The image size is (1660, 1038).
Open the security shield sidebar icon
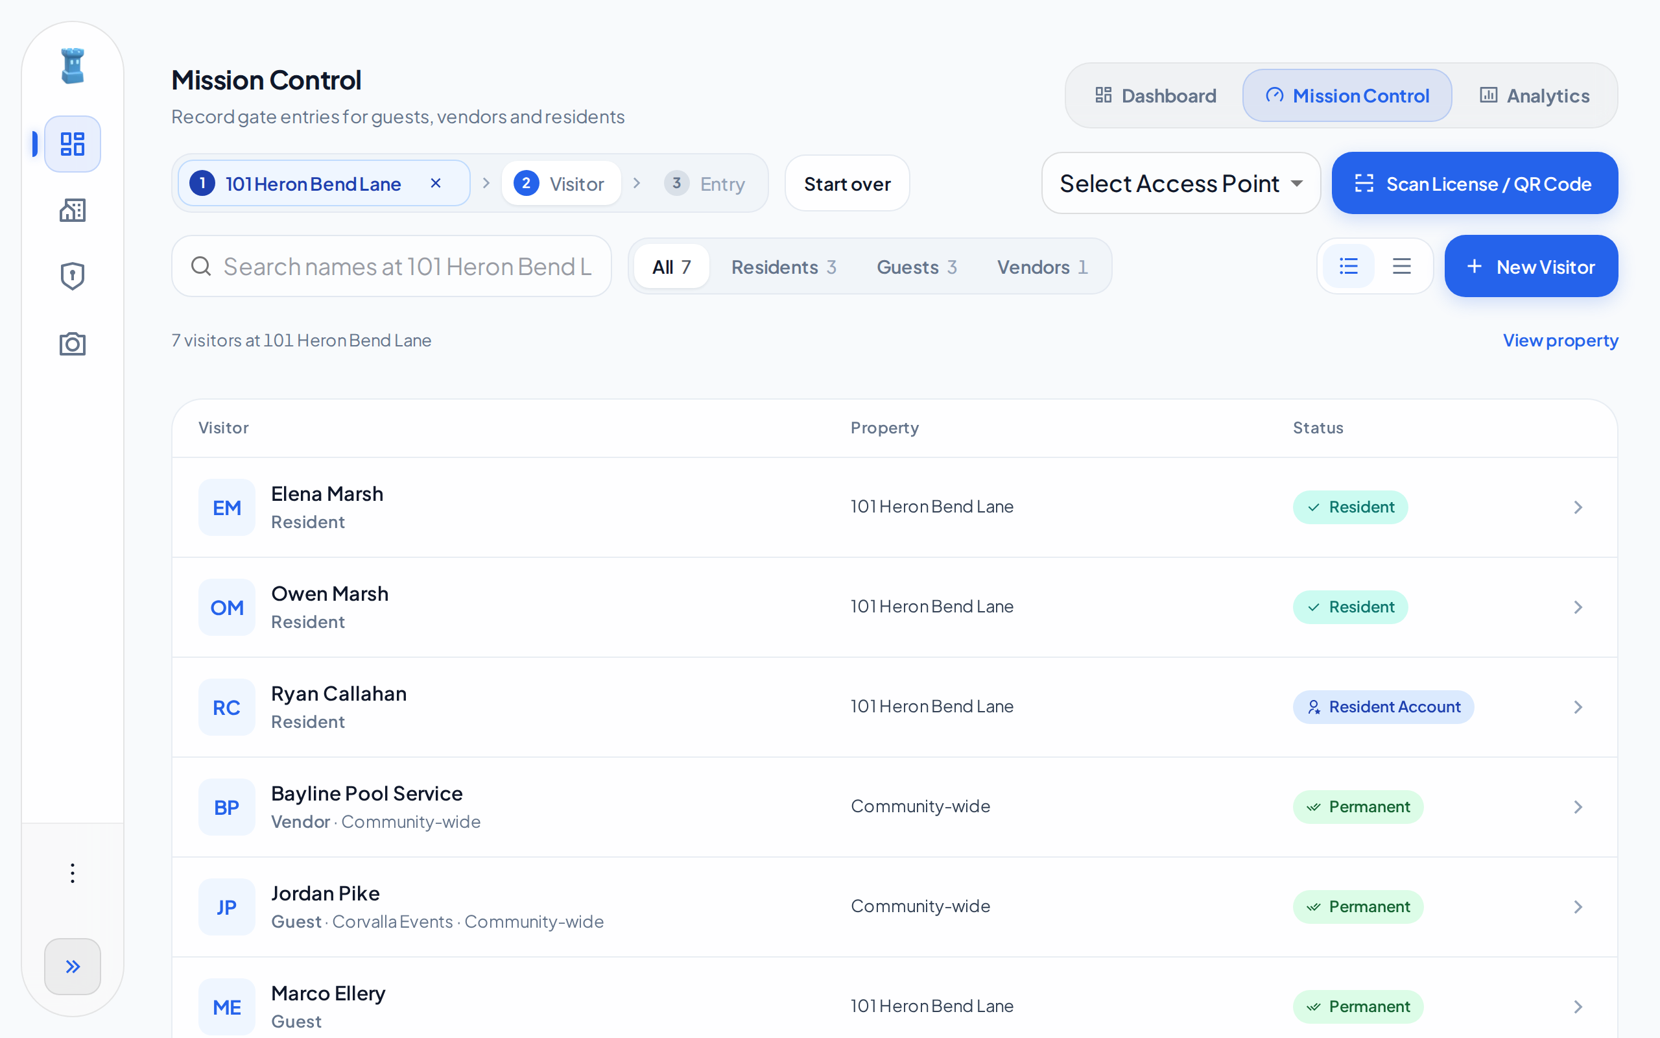tap(73, 276)
